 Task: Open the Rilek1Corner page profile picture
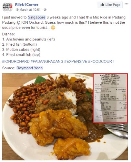click(7, 7)
